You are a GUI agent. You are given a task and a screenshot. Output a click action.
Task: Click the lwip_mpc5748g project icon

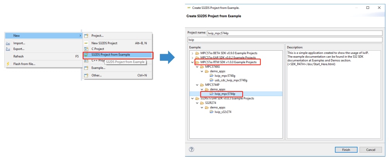(x=211, y=76)
